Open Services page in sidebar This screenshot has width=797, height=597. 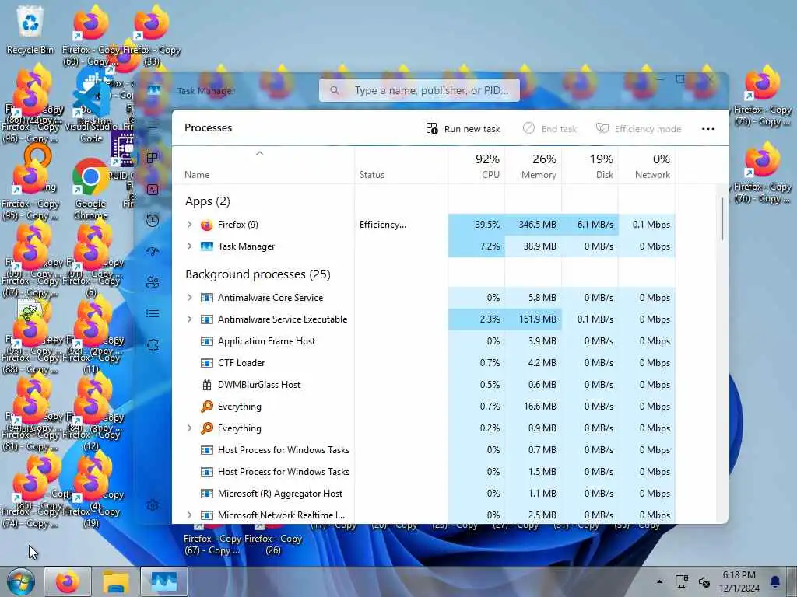click(x=153, y=345)
